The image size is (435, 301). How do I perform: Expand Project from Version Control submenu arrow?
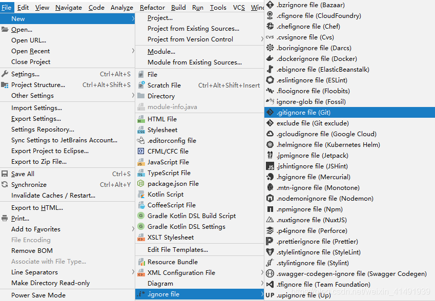tap(262, 39)
